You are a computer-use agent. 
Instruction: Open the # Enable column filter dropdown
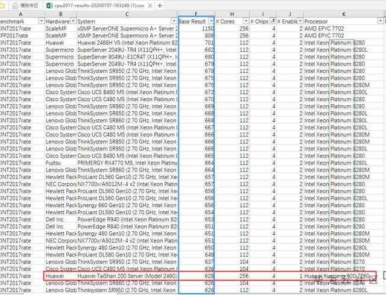pyautogui.click(x=300, y=22)
